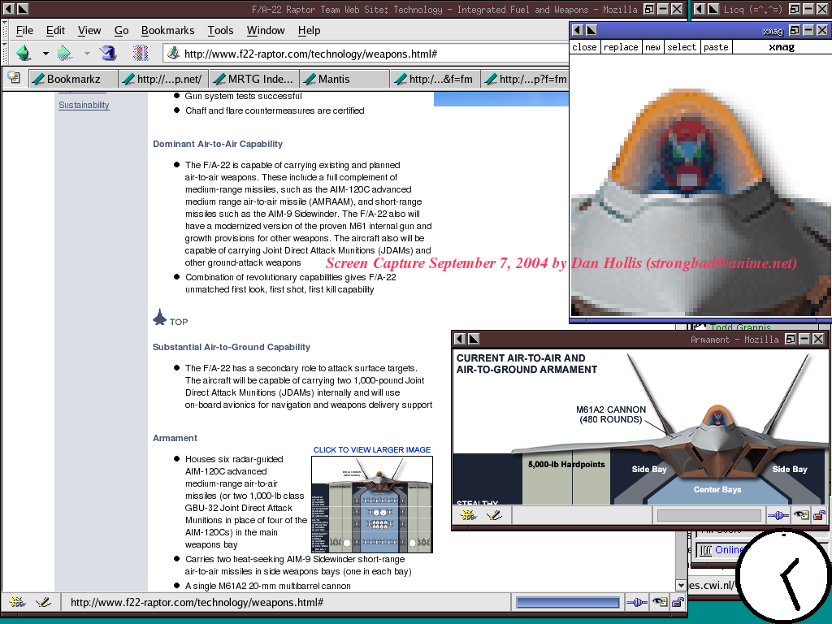Click the Sustainability sidebar link
This screenshot has width=832, height=624.
pos(84,105)
